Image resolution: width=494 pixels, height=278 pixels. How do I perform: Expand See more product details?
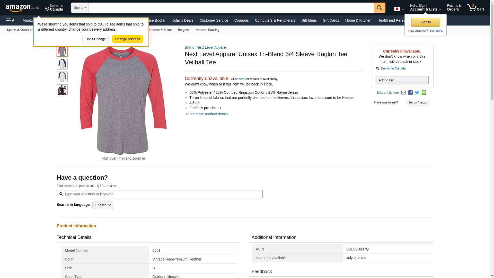[x=208, y=114]
